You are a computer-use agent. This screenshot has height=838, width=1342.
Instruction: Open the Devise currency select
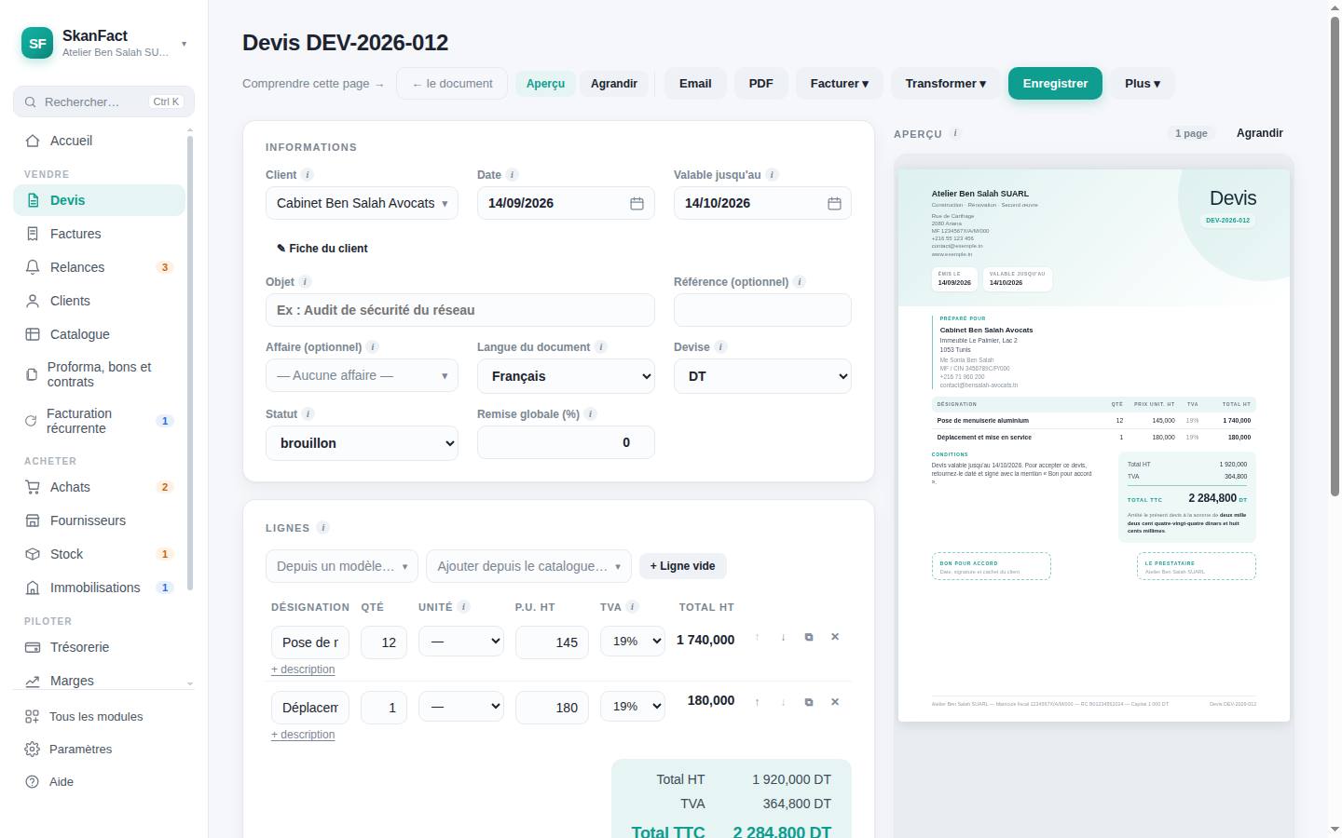[x=762, y=376]
